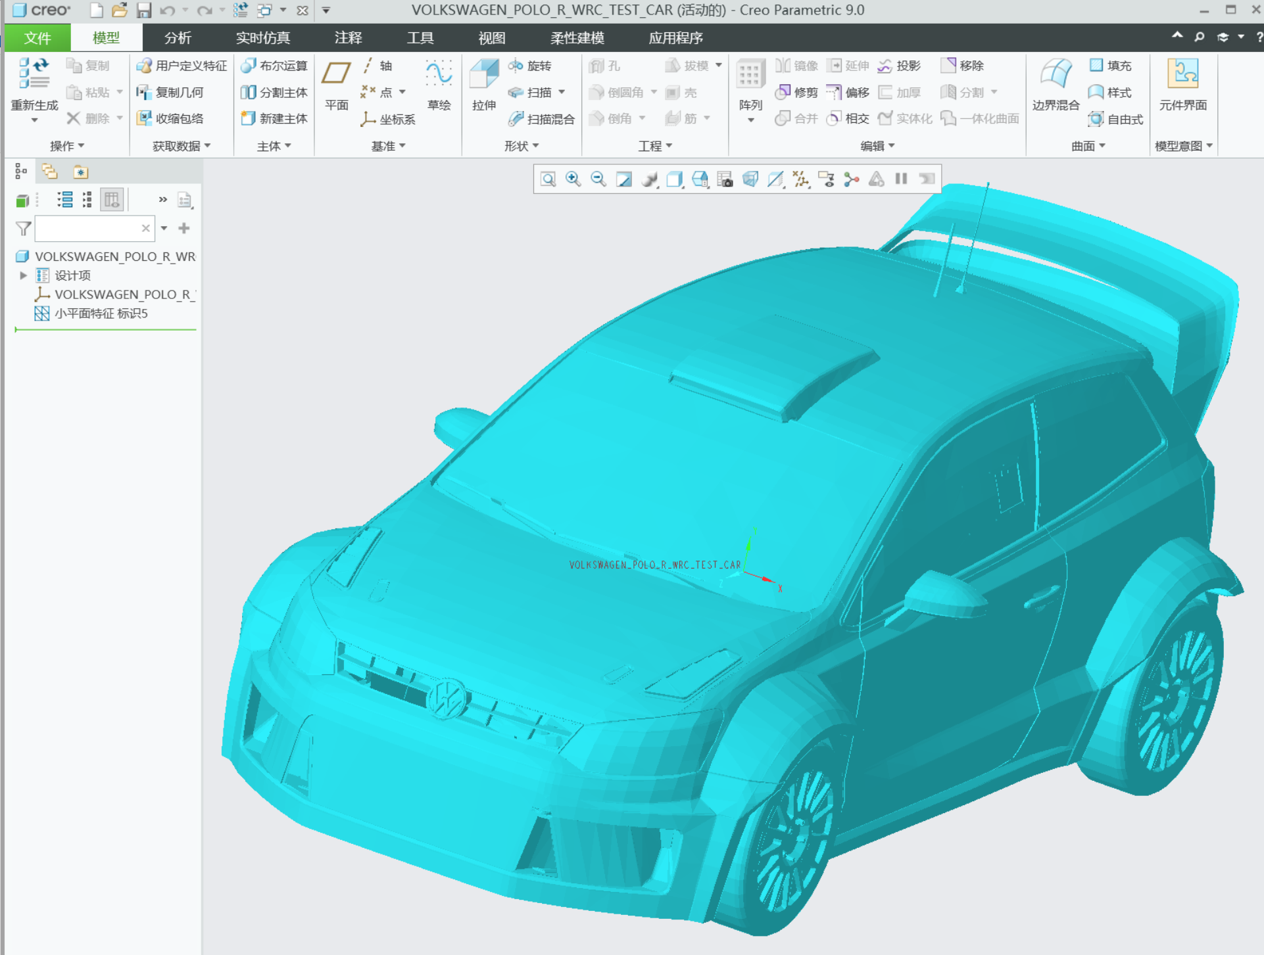Image resolution: width=1264 pixels, height=955 pixels.
Task: Open 用户定义特征 (User-Defined Feature)
Action: [182, 66]
